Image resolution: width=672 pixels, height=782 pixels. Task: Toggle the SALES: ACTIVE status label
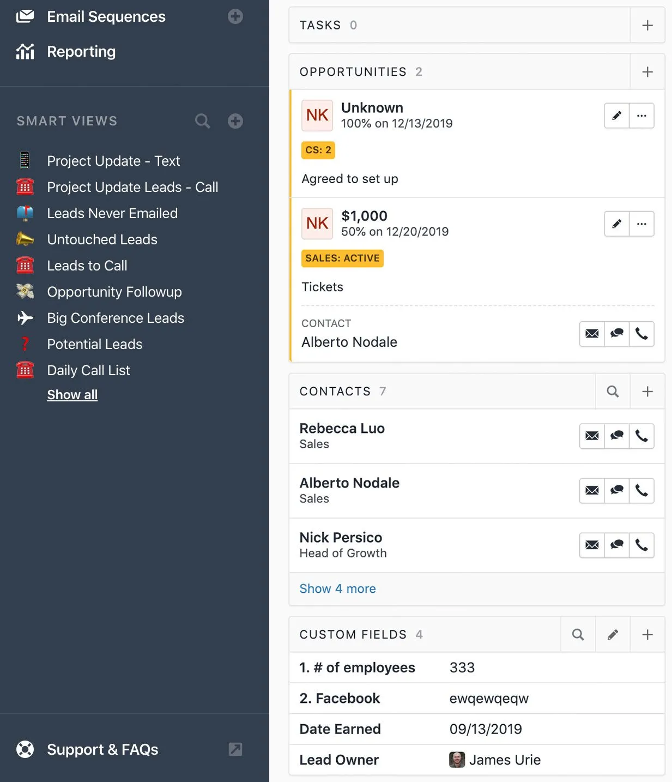coord(342,258)
